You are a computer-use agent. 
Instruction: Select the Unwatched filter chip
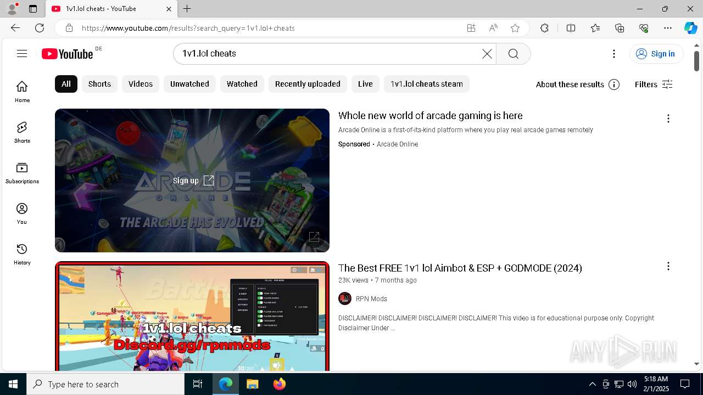189,84
